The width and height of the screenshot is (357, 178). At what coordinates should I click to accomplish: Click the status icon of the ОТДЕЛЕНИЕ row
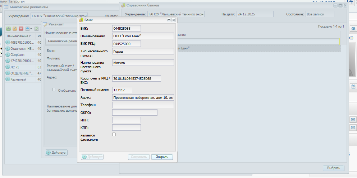[x=8, y=73]
